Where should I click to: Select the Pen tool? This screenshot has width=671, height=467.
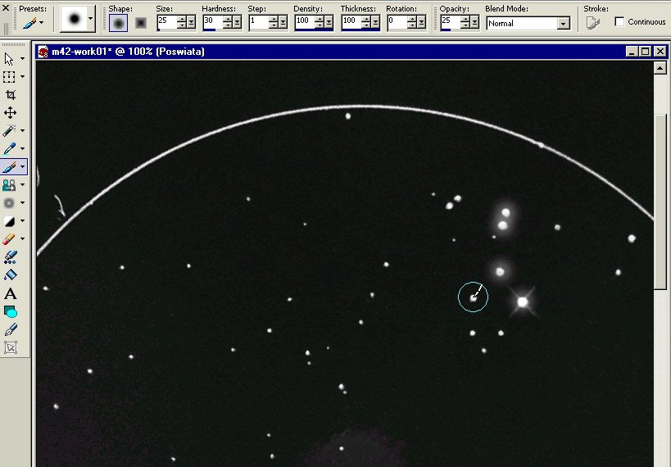[x=11, y=329]
